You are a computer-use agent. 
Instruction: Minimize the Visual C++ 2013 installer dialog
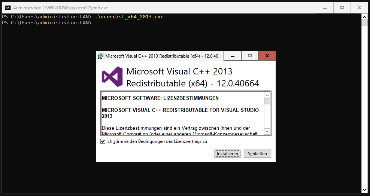233,56
